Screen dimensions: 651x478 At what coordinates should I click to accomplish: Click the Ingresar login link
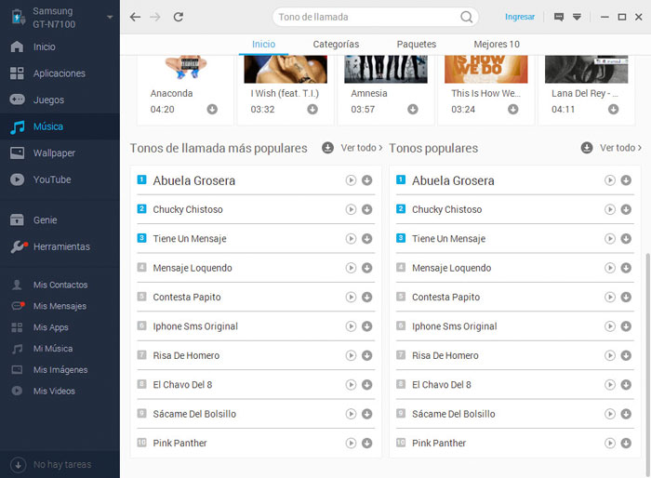(520, 17)
